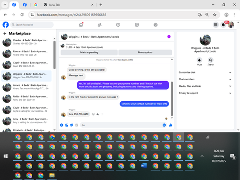Image resolution: width=240 pixels, height=180 pixels.
Task: Open View buyer profile link
Action: (125, 60)
